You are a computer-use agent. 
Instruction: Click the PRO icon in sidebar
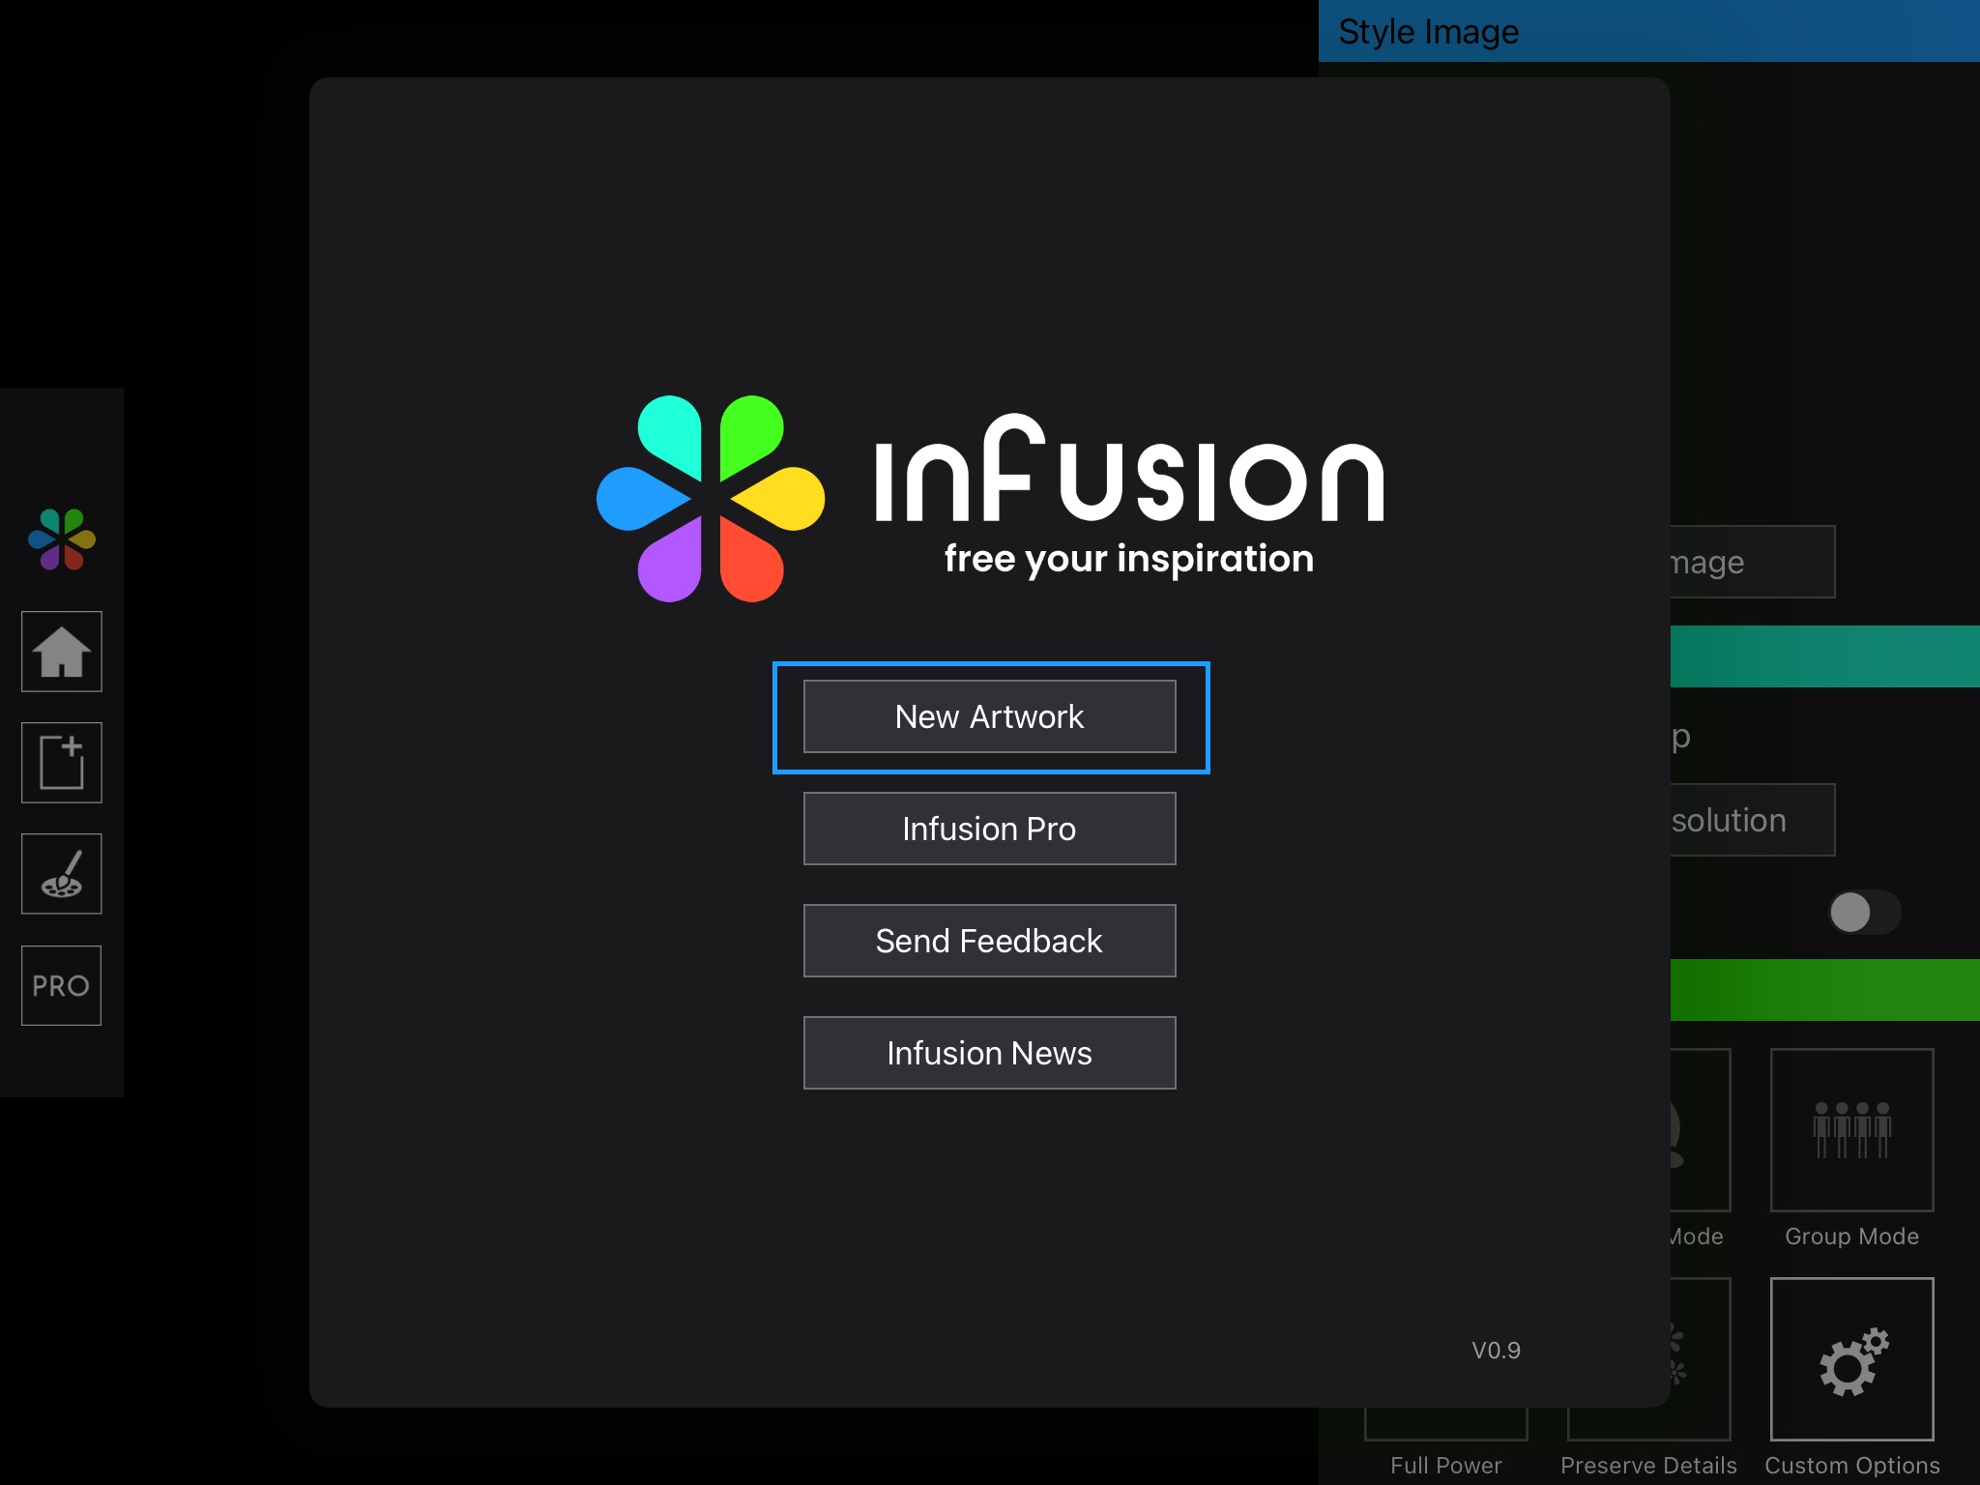coord(62,985)
